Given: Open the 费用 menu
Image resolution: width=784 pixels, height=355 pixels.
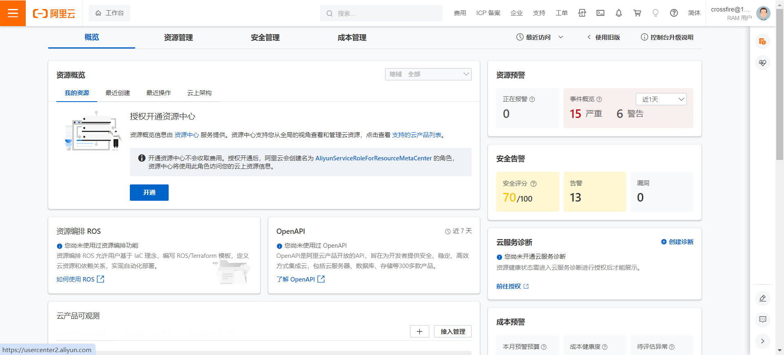Looking at the screenshot, I should (x=460, y=13).
